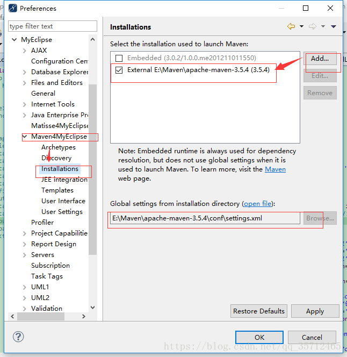Viewport: 347px width, 357px height.
Task: Select Subscription tree item
Action: 50,266
